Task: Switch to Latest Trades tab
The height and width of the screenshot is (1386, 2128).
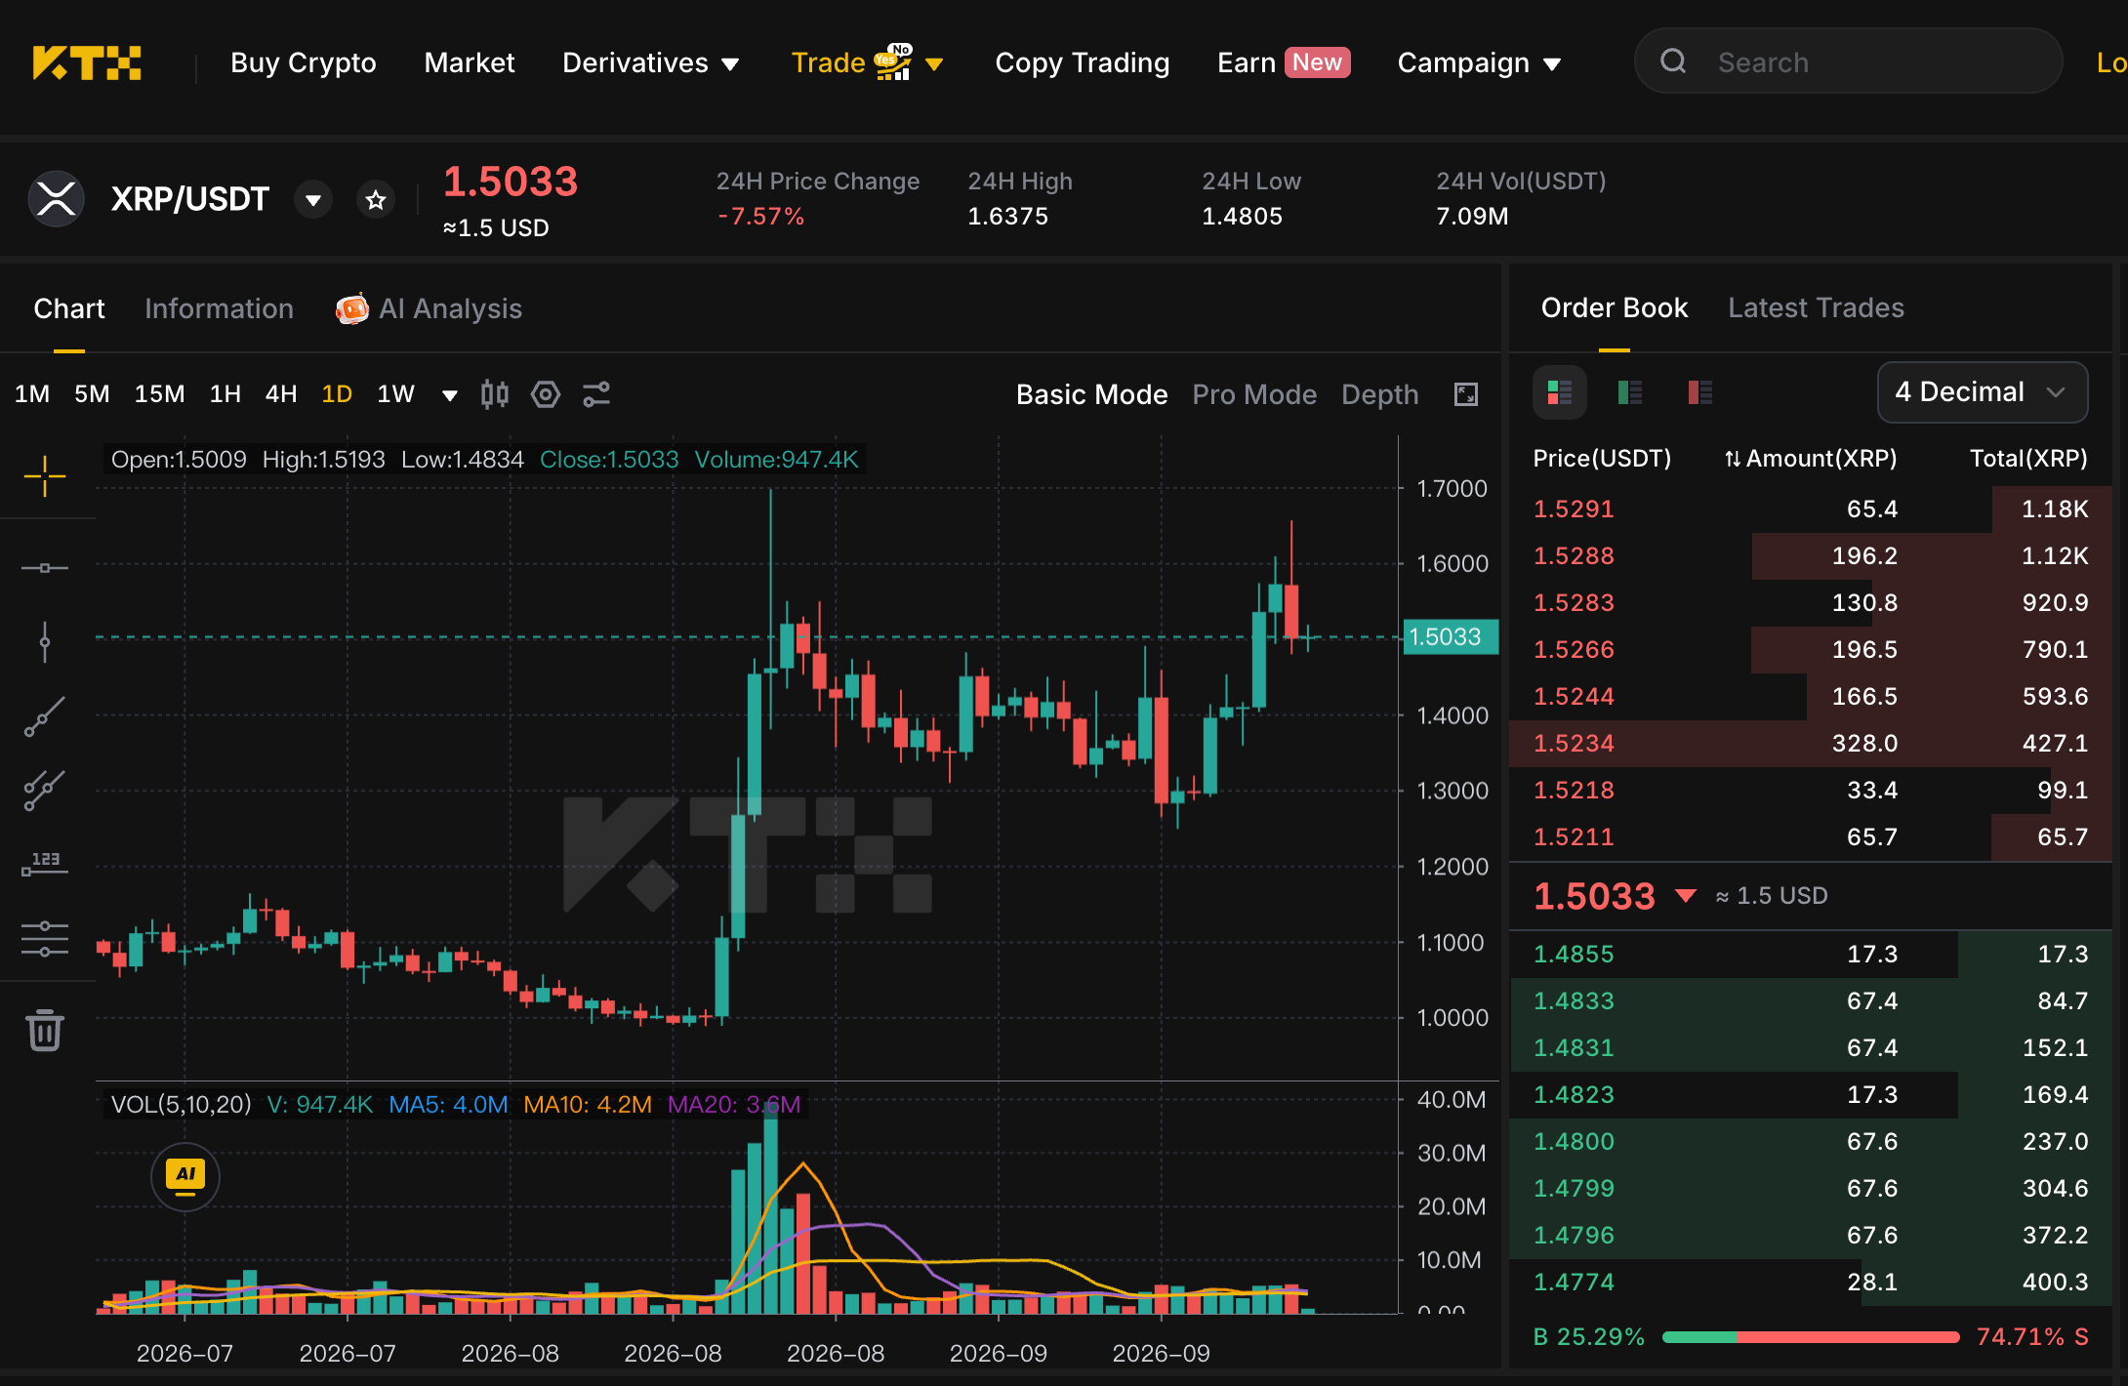Action: (1816, 307)
